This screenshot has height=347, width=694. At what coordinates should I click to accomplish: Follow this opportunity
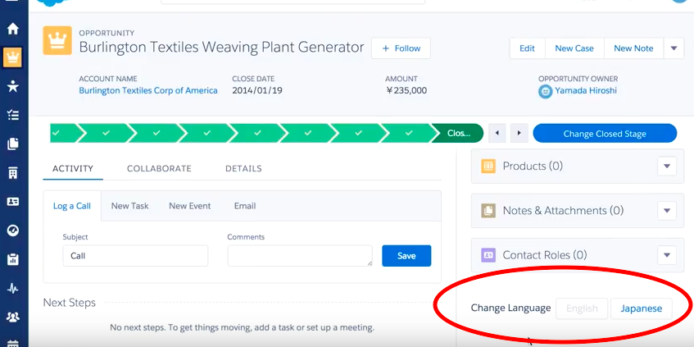coord(401,48)
